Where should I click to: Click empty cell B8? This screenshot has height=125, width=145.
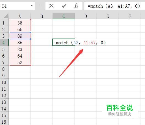pyautogui.click(x=42, y=69)
